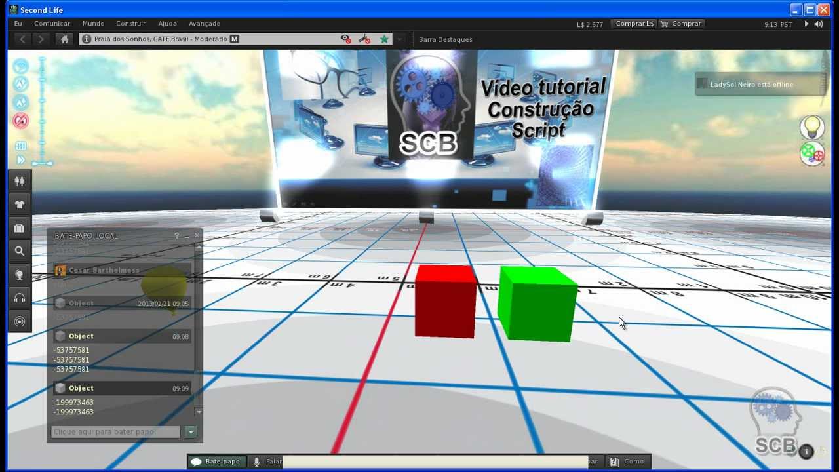The image size is (839, 472).
Task: Open the Construir menu
Action: 130,24
